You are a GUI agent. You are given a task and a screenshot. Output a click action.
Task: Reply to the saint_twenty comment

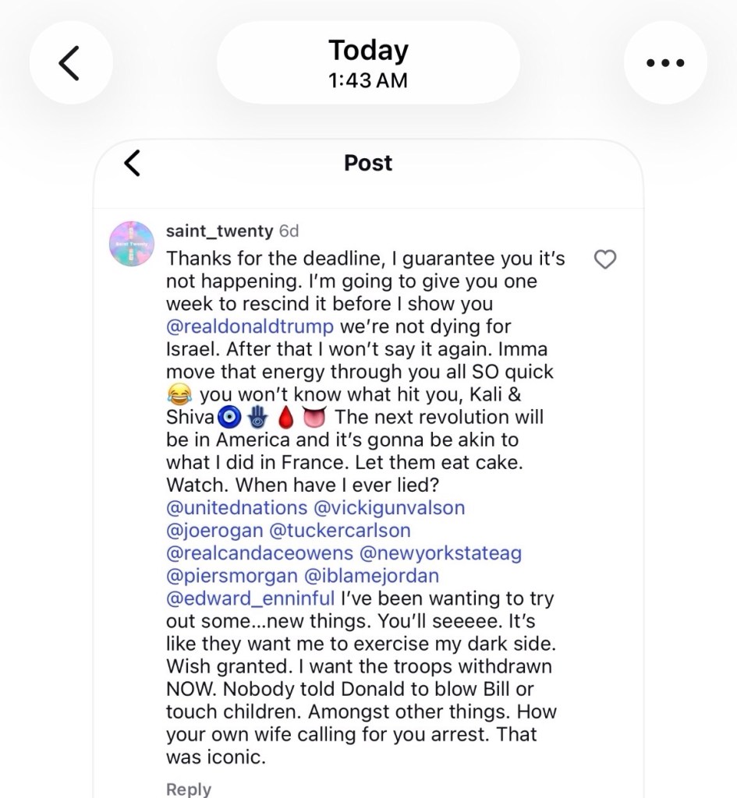coord(189,789)
